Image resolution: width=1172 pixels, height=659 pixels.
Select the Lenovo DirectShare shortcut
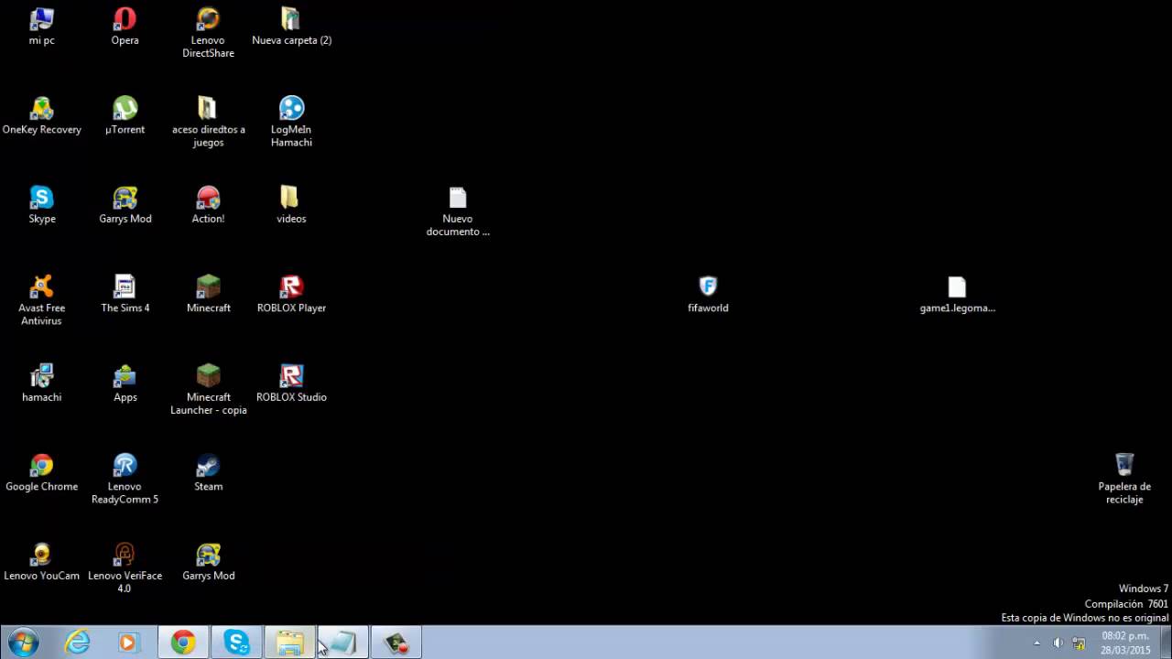click(x=208, y=33)
